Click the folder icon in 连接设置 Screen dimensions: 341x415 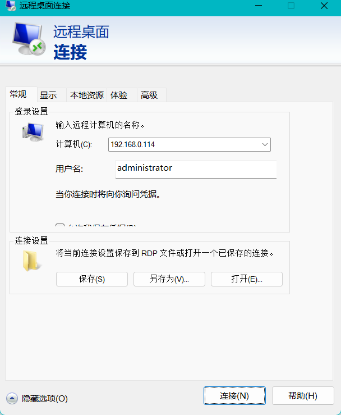coord(32,261)
